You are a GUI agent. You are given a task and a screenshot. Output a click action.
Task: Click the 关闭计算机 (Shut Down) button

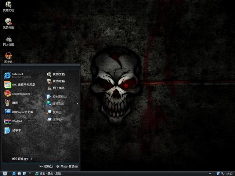pyautogui.click(x=67, y=166)
